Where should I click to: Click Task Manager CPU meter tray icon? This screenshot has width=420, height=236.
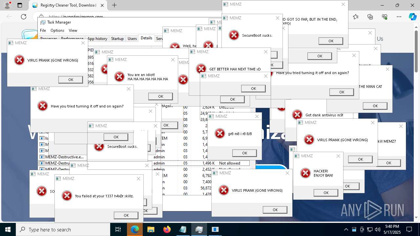tap(354, 229)
